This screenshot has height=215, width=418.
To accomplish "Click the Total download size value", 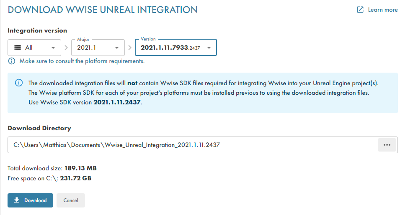I will (80, 168).
